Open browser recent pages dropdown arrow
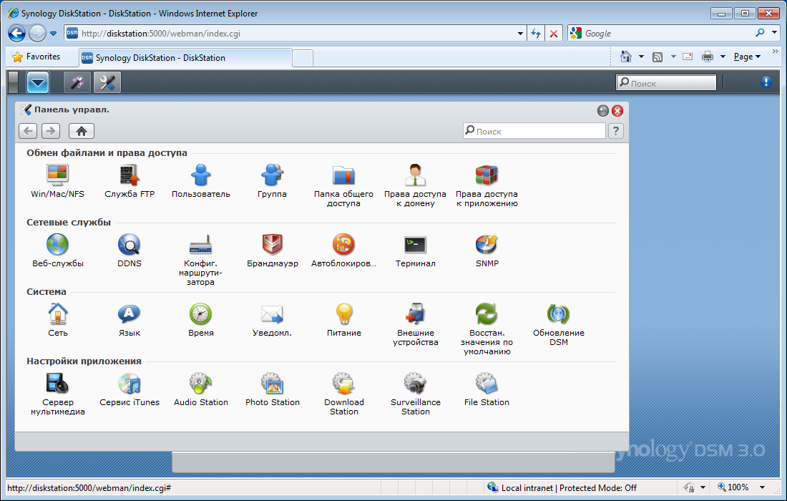787x501 pixels. click(x=53, y=34)
